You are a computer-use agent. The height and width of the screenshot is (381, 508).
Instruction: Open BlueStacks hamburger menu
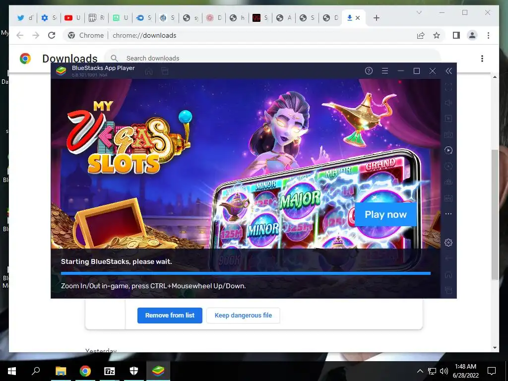pyautogui.click(x=385, y=70)
